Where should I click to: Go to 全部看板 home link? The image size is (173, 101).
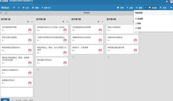[4, 1]
